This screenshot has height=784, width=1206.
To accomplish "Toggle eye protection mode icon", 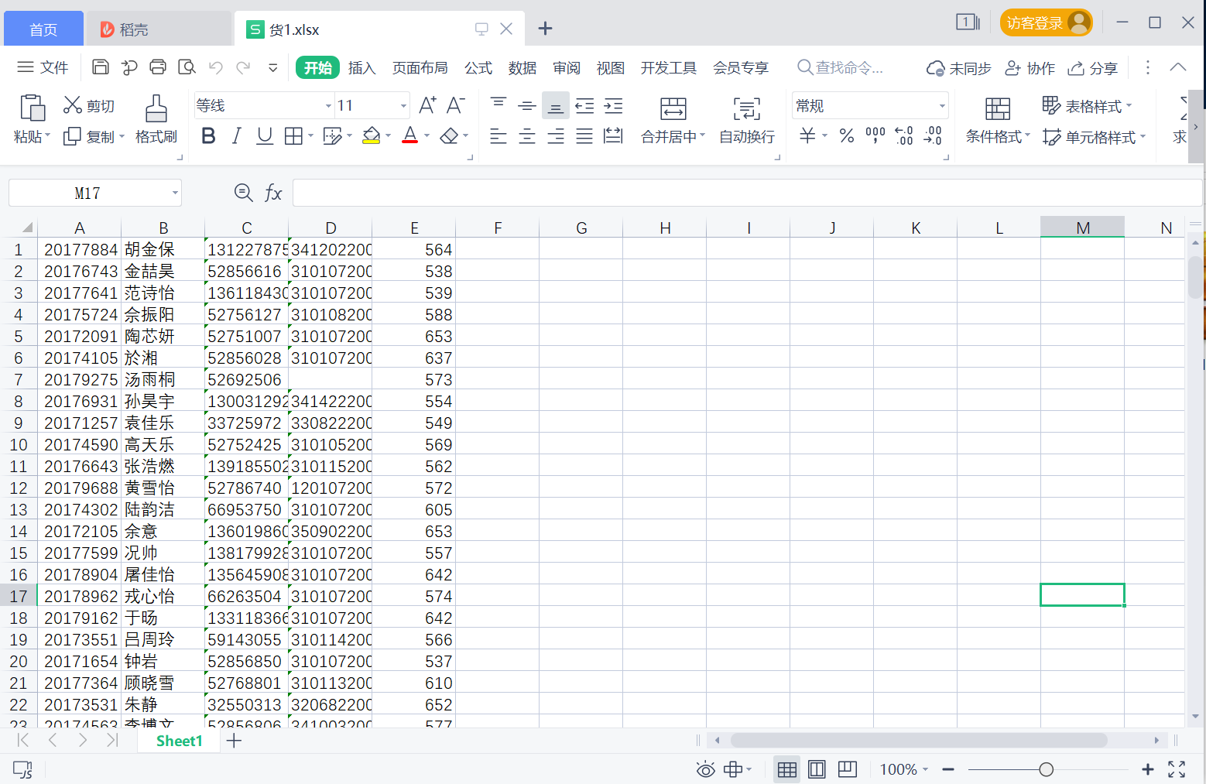I will 705,769.
